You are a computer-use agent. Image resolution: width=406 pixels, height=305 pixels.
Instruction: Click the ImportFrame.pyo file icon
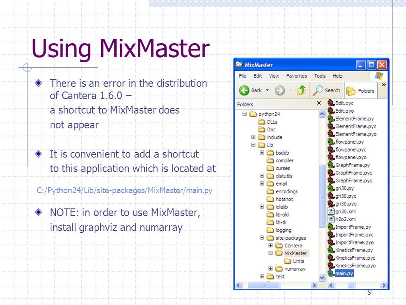[331, 242]
